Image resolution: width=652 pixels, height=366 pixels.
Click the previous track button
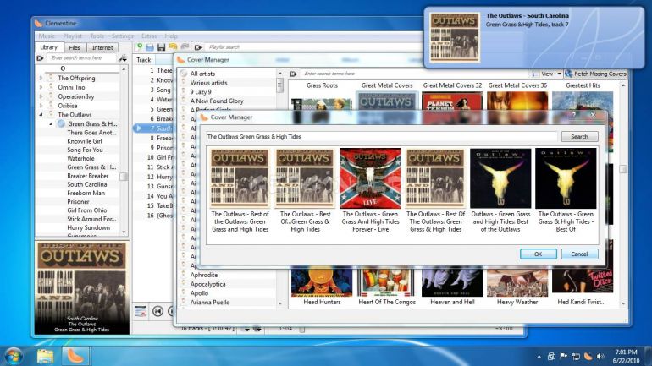157,311
